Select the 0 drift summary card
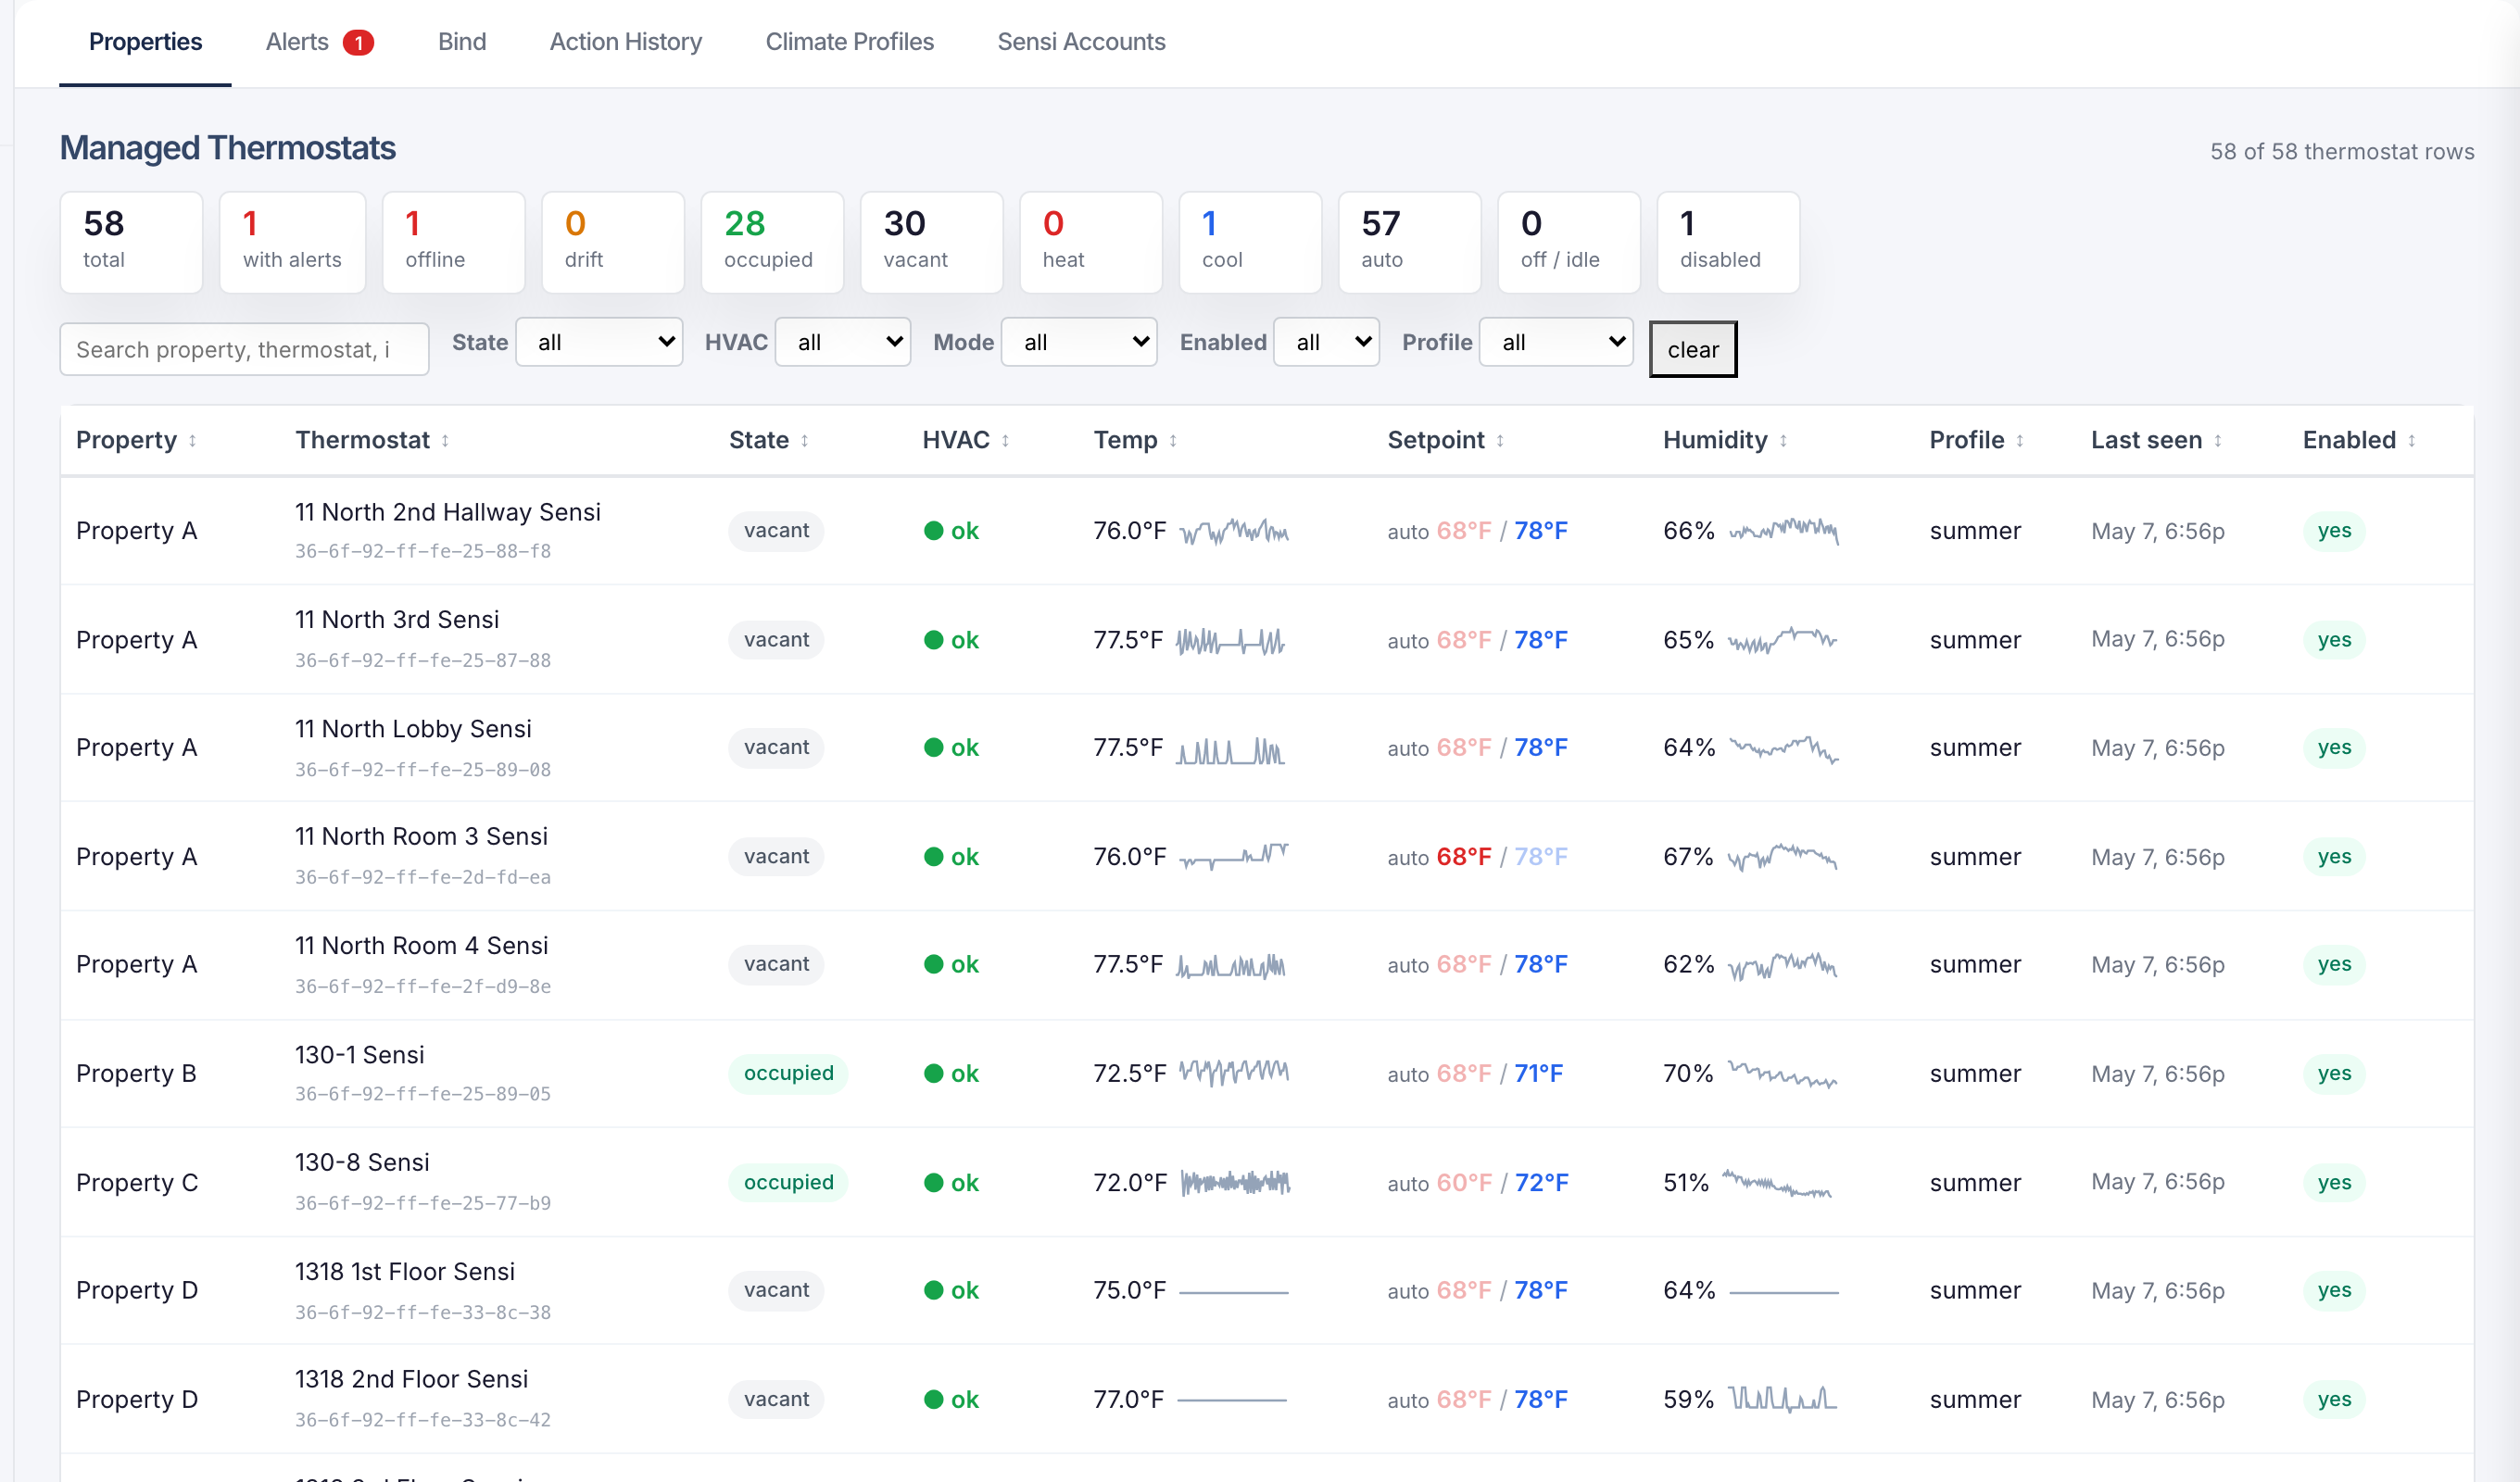The height and width of the screenshot is (1482, 2520). [x=613, y=242]
